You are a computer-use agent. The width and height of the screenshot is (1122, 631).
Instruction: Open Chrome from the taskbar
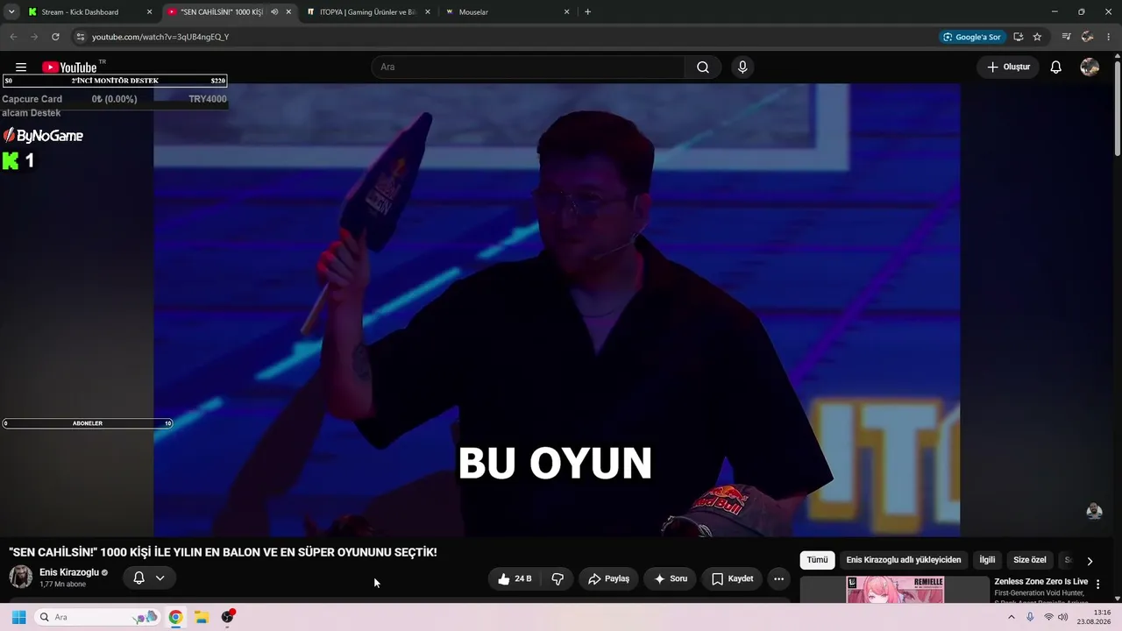pos(175,617)
